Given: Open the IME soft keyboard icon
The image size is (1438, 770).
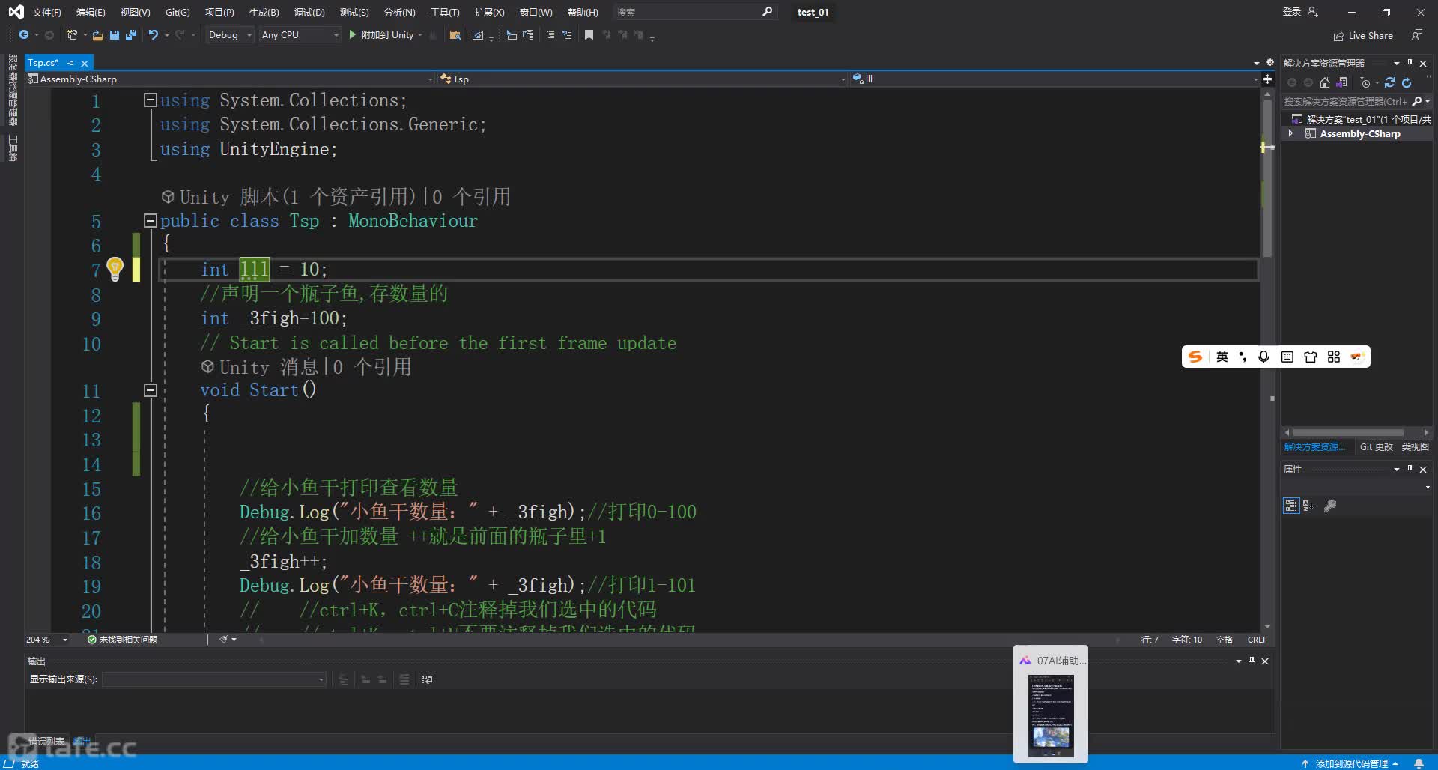Looking at the screenshot, I should [1287, 357].
